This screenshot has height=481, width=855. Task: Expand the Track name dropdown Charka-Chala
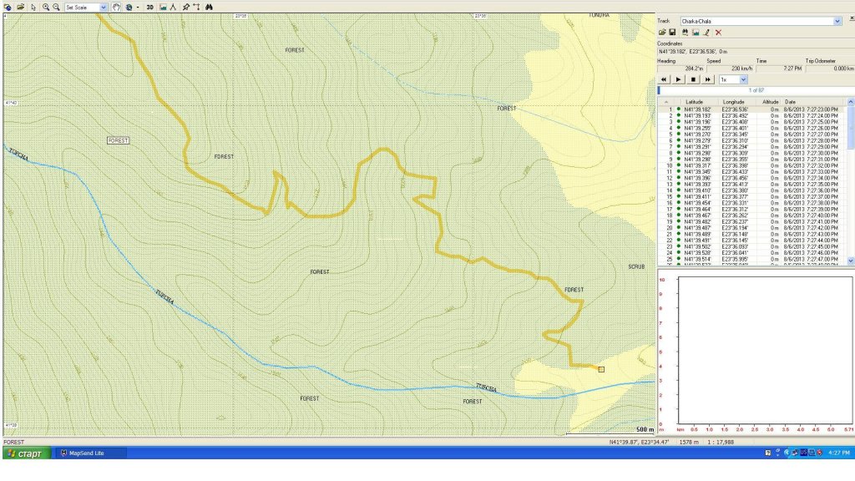pos(837,21)
